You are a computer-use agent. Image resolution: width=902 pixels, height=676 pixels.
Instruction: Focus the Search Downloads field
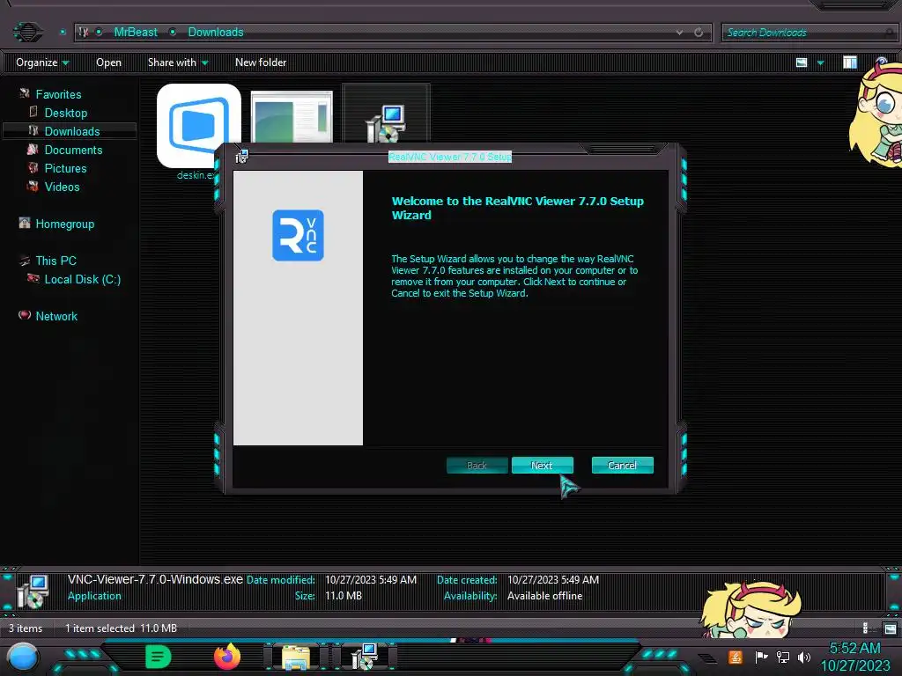tap(807, 33)
